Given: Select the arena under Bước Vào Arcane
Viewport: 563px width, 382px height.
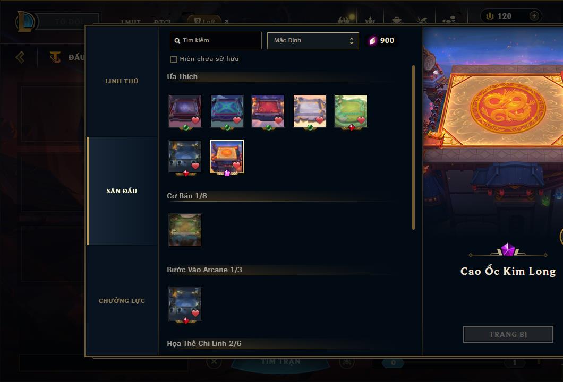Looking at the screenshot, I should 185,304.
